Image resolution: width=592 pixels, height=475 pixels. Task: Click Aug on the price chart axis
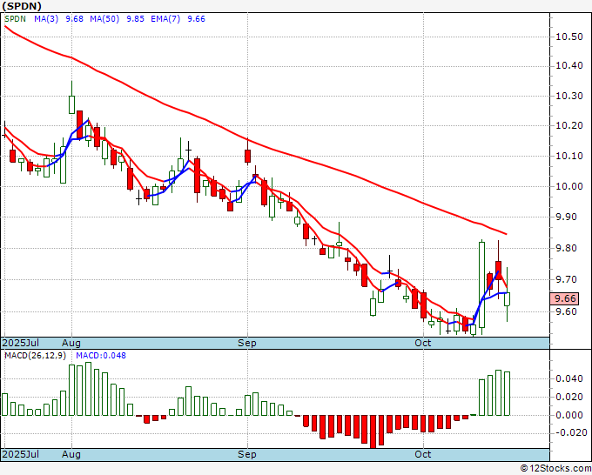(71, 343)
